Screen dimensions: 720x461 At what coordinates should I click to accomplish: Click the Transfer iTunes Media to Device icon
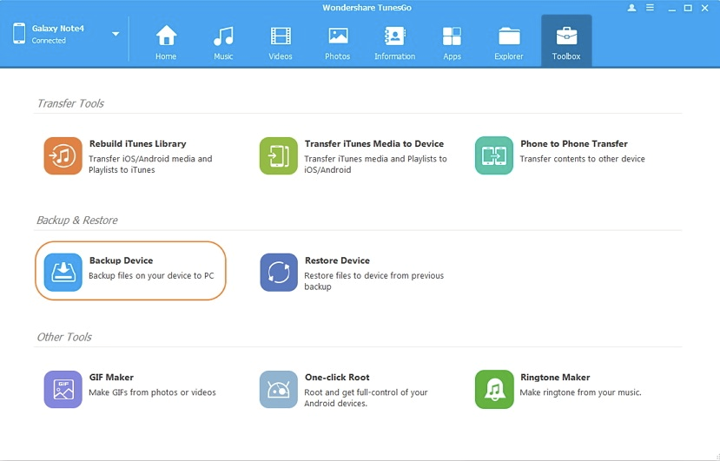pos(278,156)
